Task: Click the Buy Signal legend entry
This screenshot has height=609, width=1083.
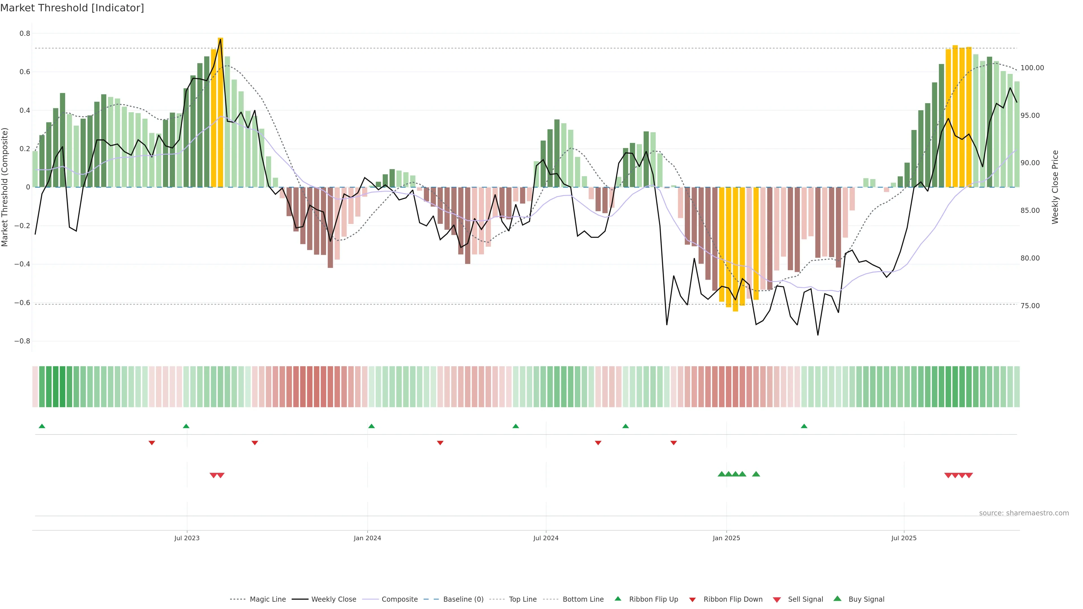Action: pos(866,599)
